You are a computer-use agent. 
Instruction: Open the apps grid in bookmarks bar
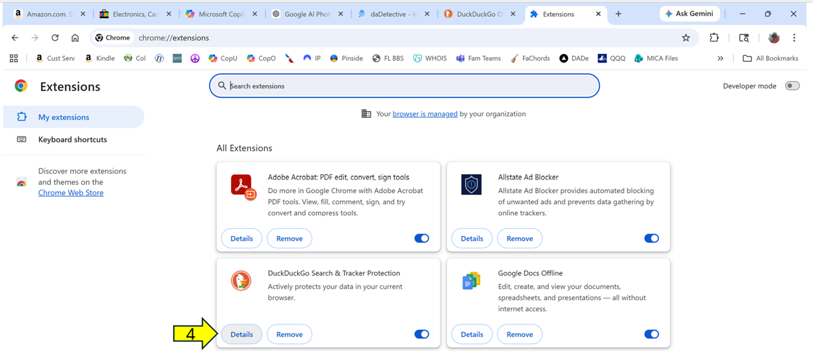tap(14, 58)
